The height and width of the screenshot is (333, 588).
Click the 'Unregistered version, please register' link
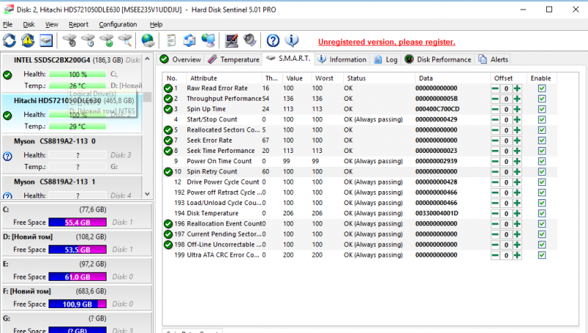click(x=387, y=42)
